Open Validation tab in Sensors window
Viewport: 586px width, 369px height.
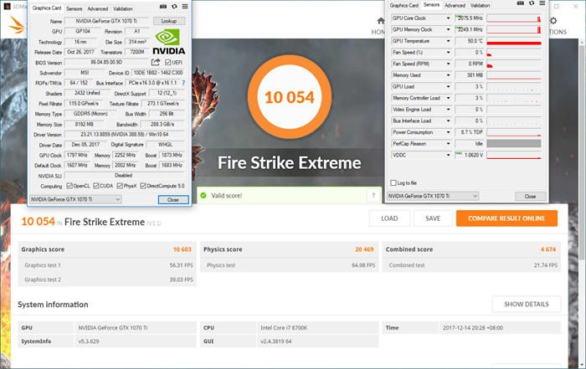[x=480, y=5]
